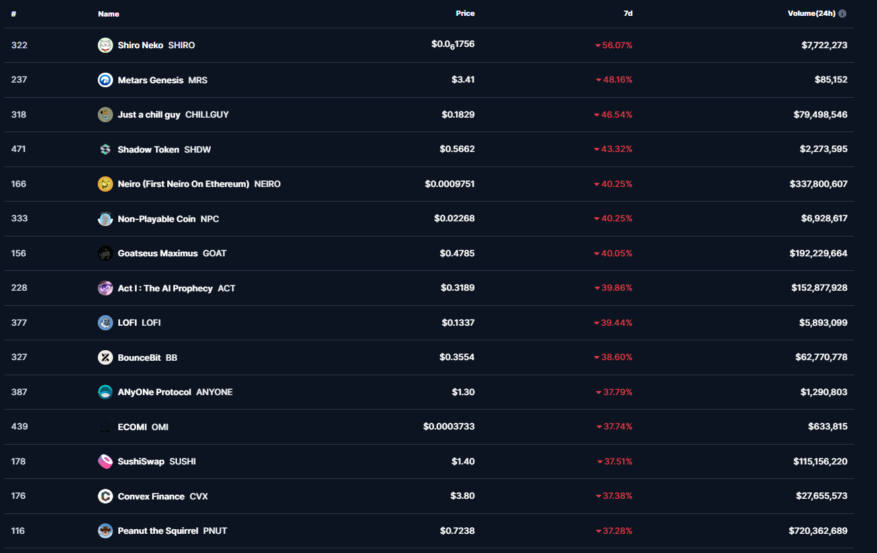Open Act I : The AI Prophecy link

tap(176, 288)
